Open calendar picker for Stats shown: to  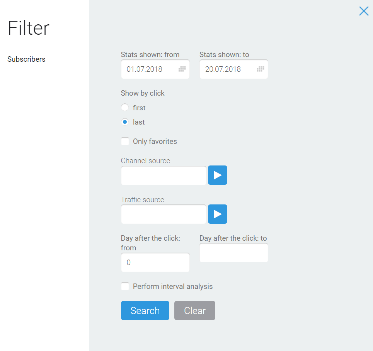(x=261, y=69)
